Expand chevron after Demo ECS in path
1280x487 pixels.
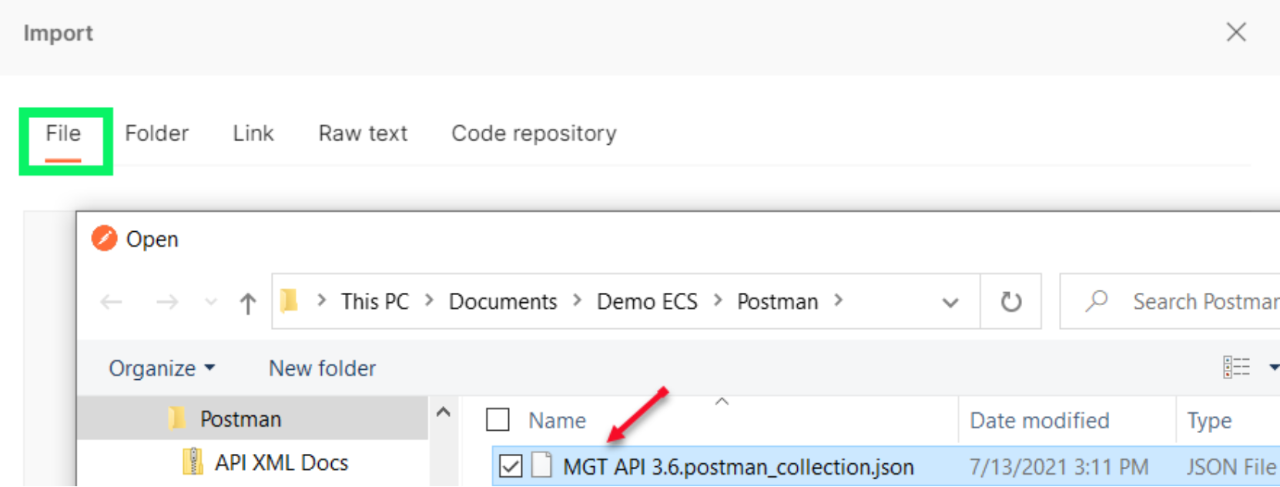[718, 301]
